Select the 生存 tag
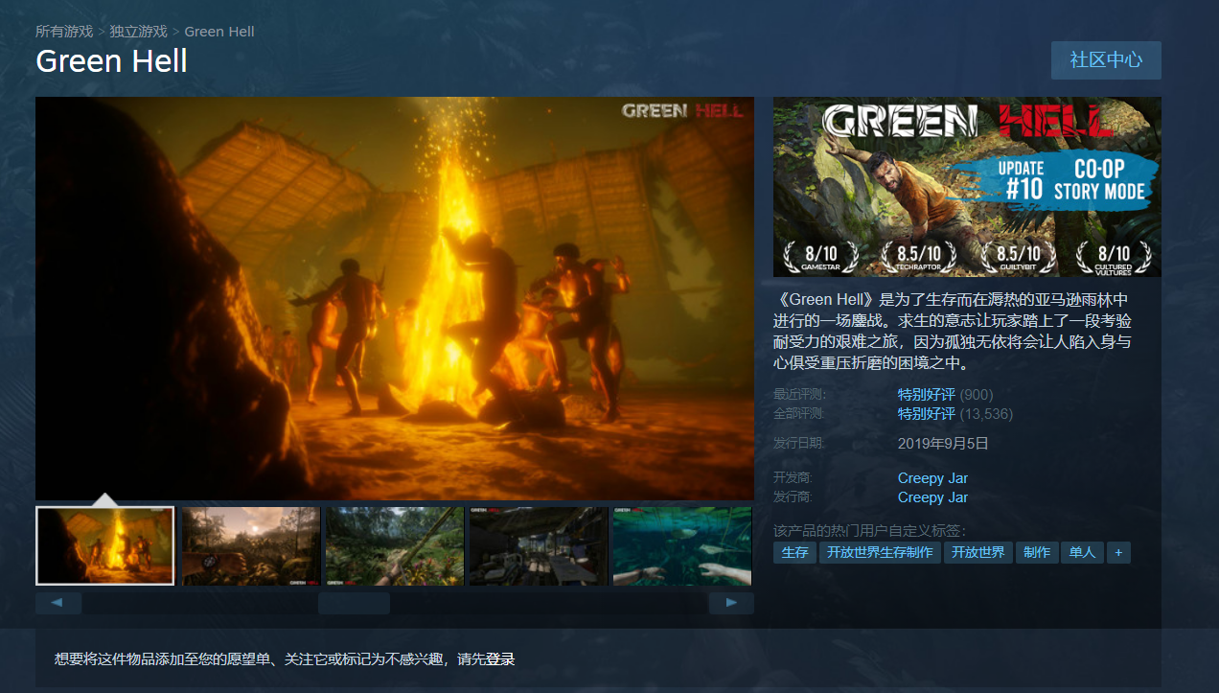 click(x=794, y=553)
